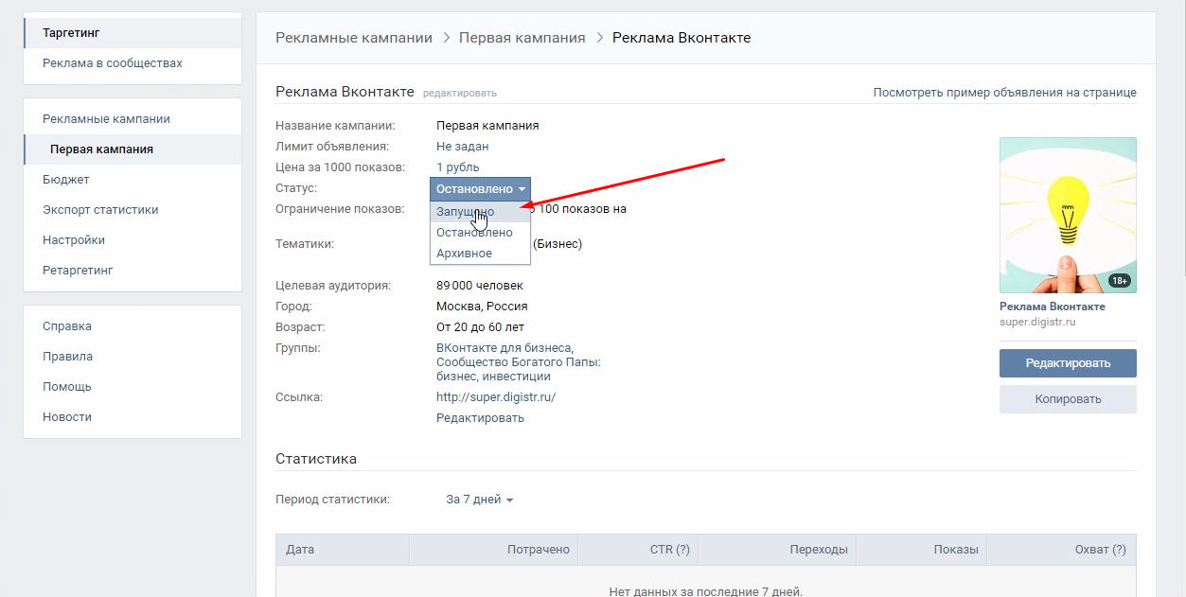
Task: Click Рекламные кампании breadcrumb
Action: 354,38
